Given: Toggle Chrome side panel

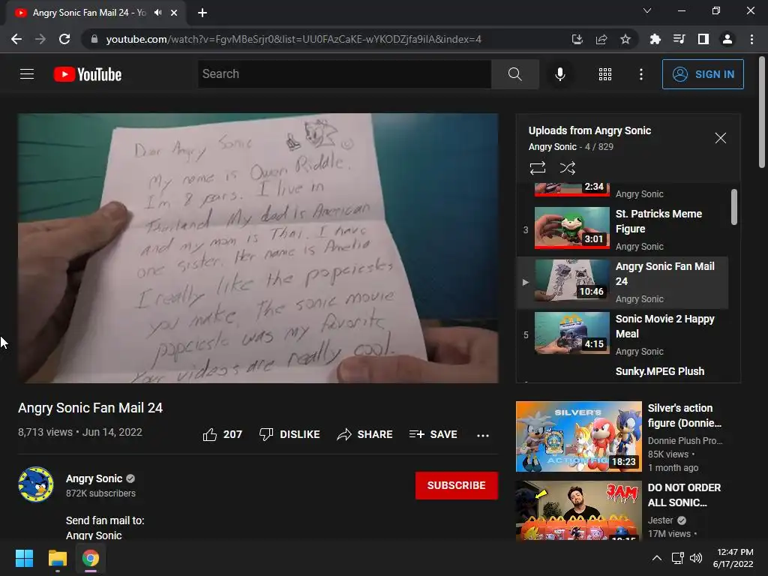Looking at the screenshot, I should 703,39.
